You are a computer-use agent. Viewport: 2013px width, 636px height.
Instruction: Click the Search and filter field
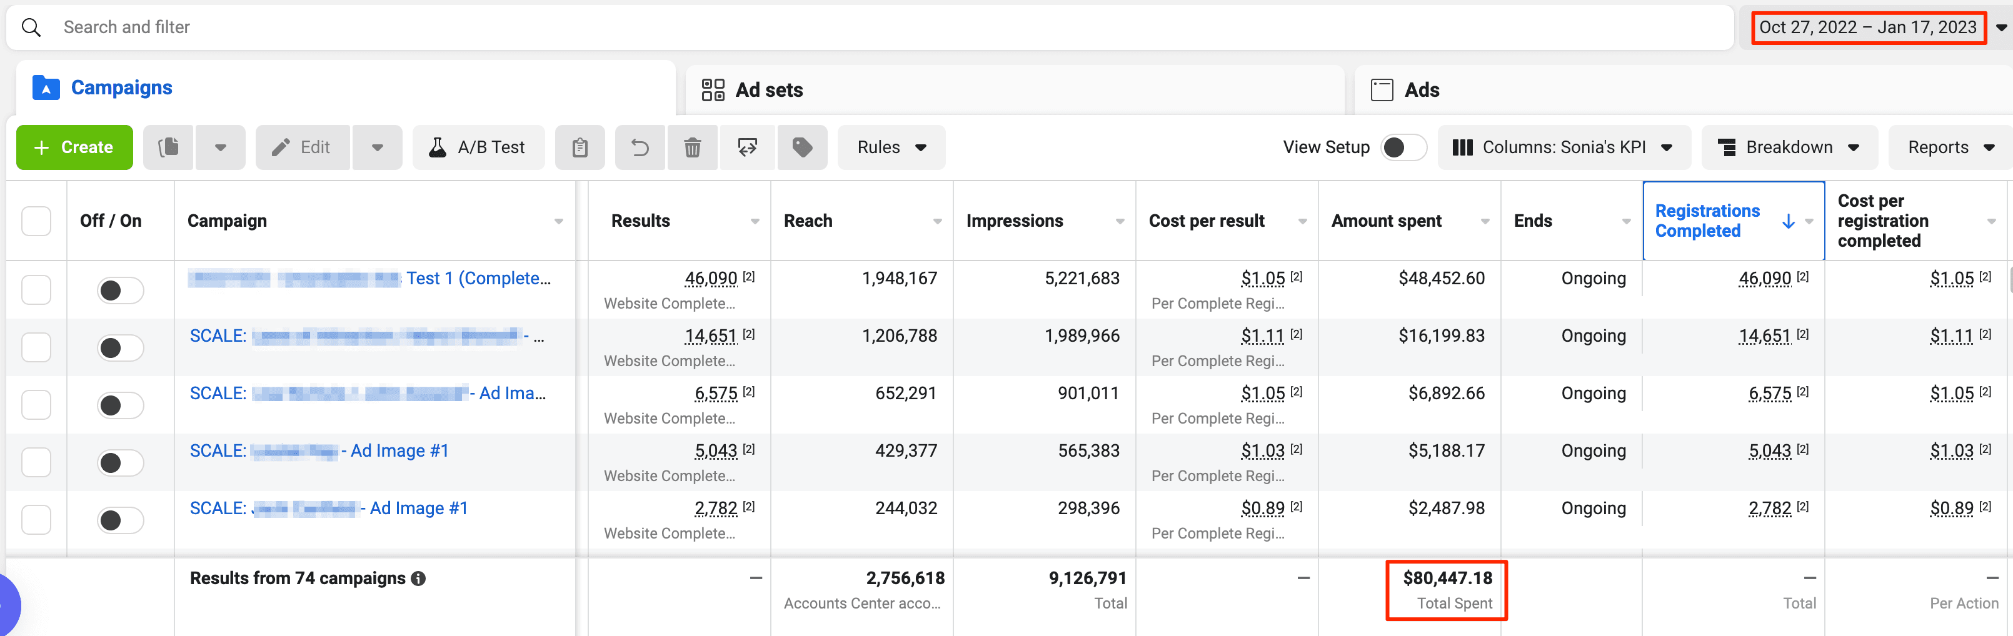tap(870, 27)
